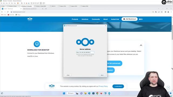
Task: Open Microsoft Store from the taskbar
Action: click(93, 93)
